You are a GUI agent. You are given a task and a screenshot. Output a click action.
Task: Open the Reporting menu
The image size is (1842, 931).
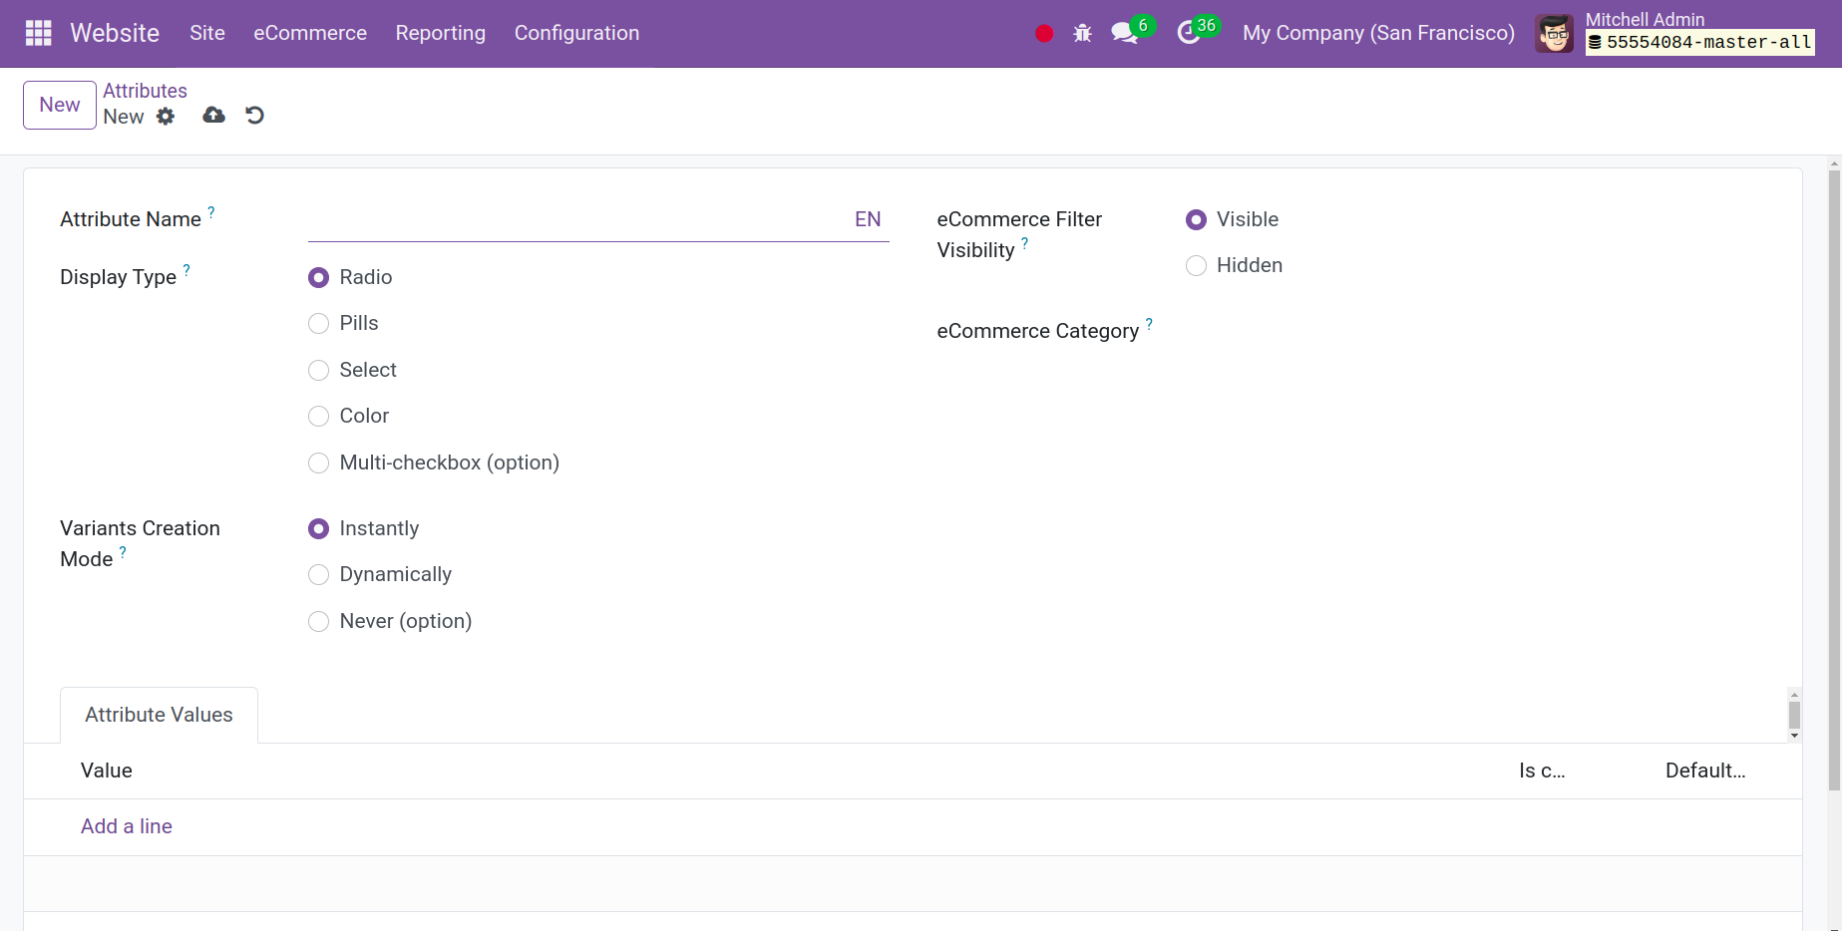coord(441,33)
